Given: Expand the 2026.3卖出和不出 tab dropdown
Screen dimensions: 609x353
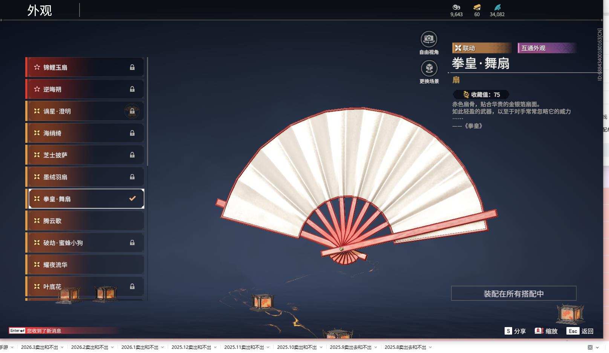Looking at the screenshot, I should 62,348.
